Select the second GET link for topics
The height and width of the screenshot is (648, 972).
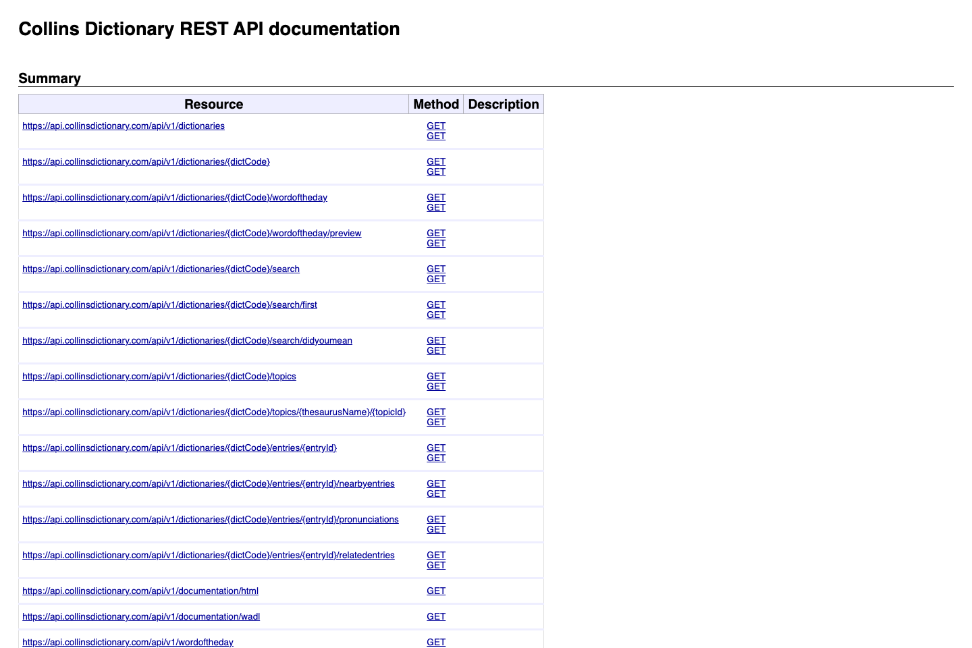[435, 386]
